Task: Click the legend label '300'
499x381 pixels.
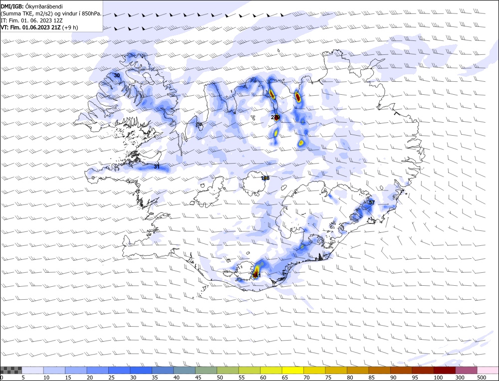Action: point(460,377)
